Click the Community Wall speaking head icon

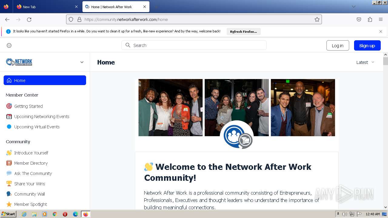(x=9, y=194)
